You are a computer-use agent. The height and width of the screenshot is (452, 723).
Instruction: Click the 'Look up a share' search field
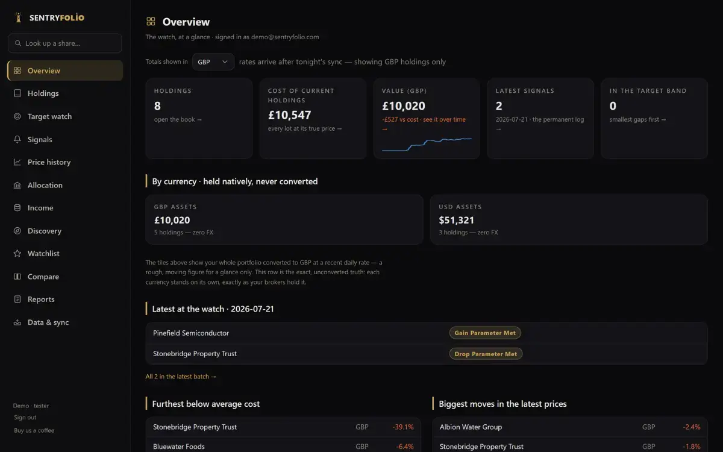65,43
